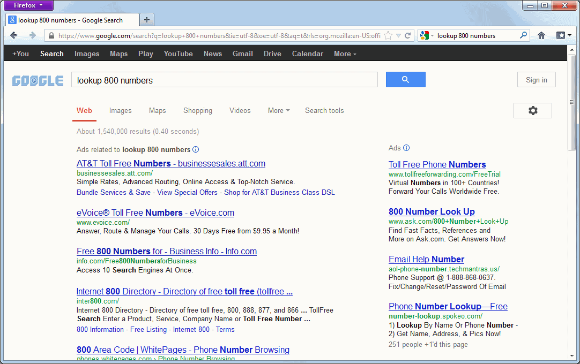
Task: Click the info icon beside 'Ads related to'
Action: (196, 149)
